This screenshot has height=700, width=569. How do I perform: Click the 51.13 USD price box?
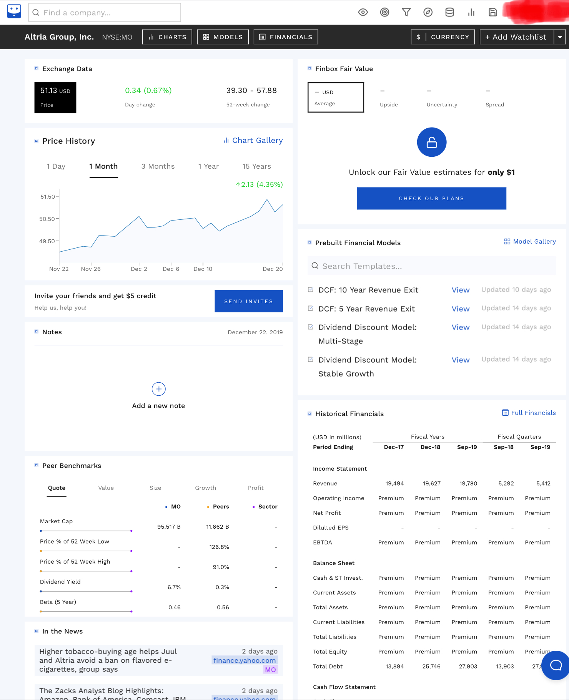(55, 98)
